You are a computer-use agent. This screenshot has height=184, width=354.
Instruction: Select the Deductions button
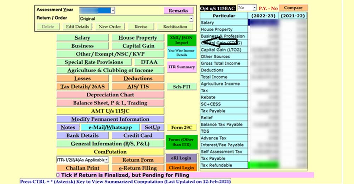tap(138, 78)
